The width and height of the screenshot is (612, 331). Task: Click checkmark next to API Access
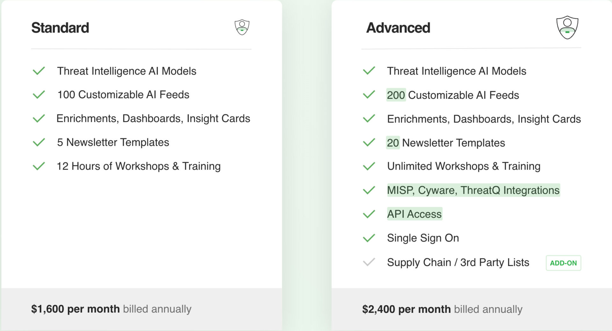coord(369,214)
